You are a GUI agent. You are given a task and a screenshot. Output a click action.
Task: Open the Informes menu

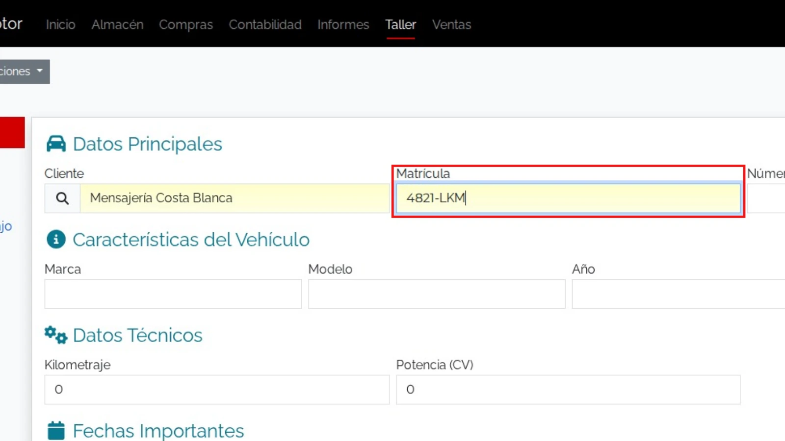[343, 24]
